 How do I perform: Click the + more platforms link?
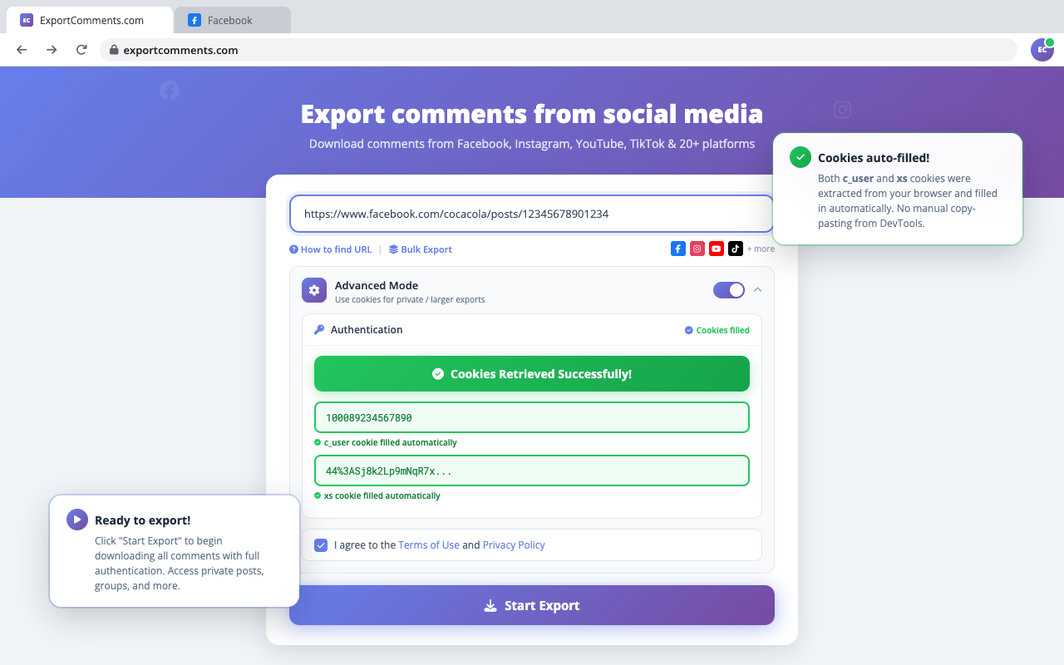click(x=761, y=249)
